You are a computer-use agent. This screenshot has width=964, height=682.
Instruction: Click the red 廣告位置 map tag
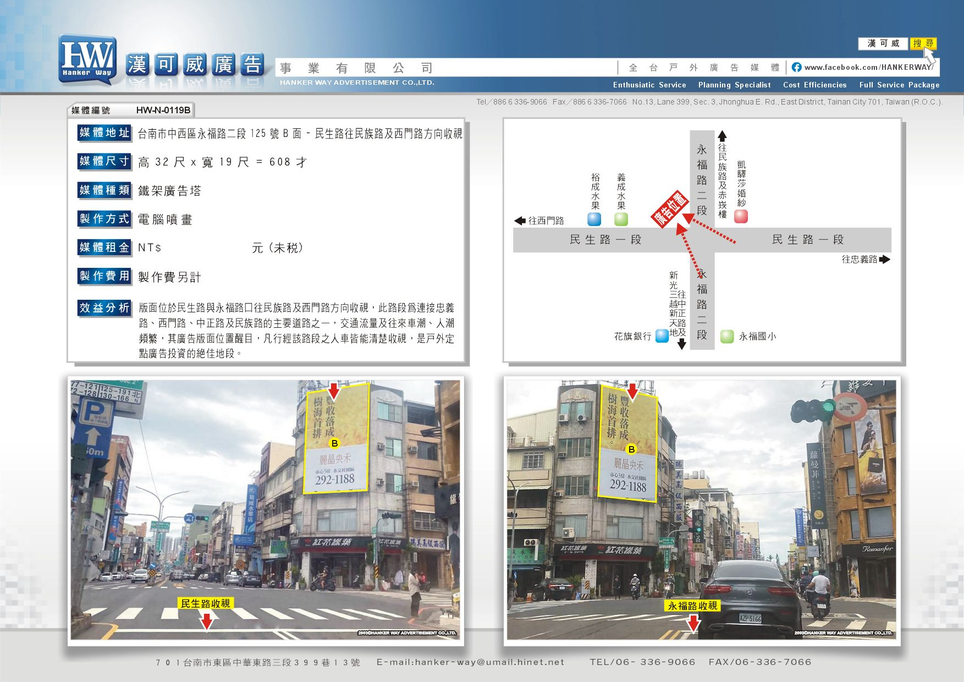coord(669,208)
